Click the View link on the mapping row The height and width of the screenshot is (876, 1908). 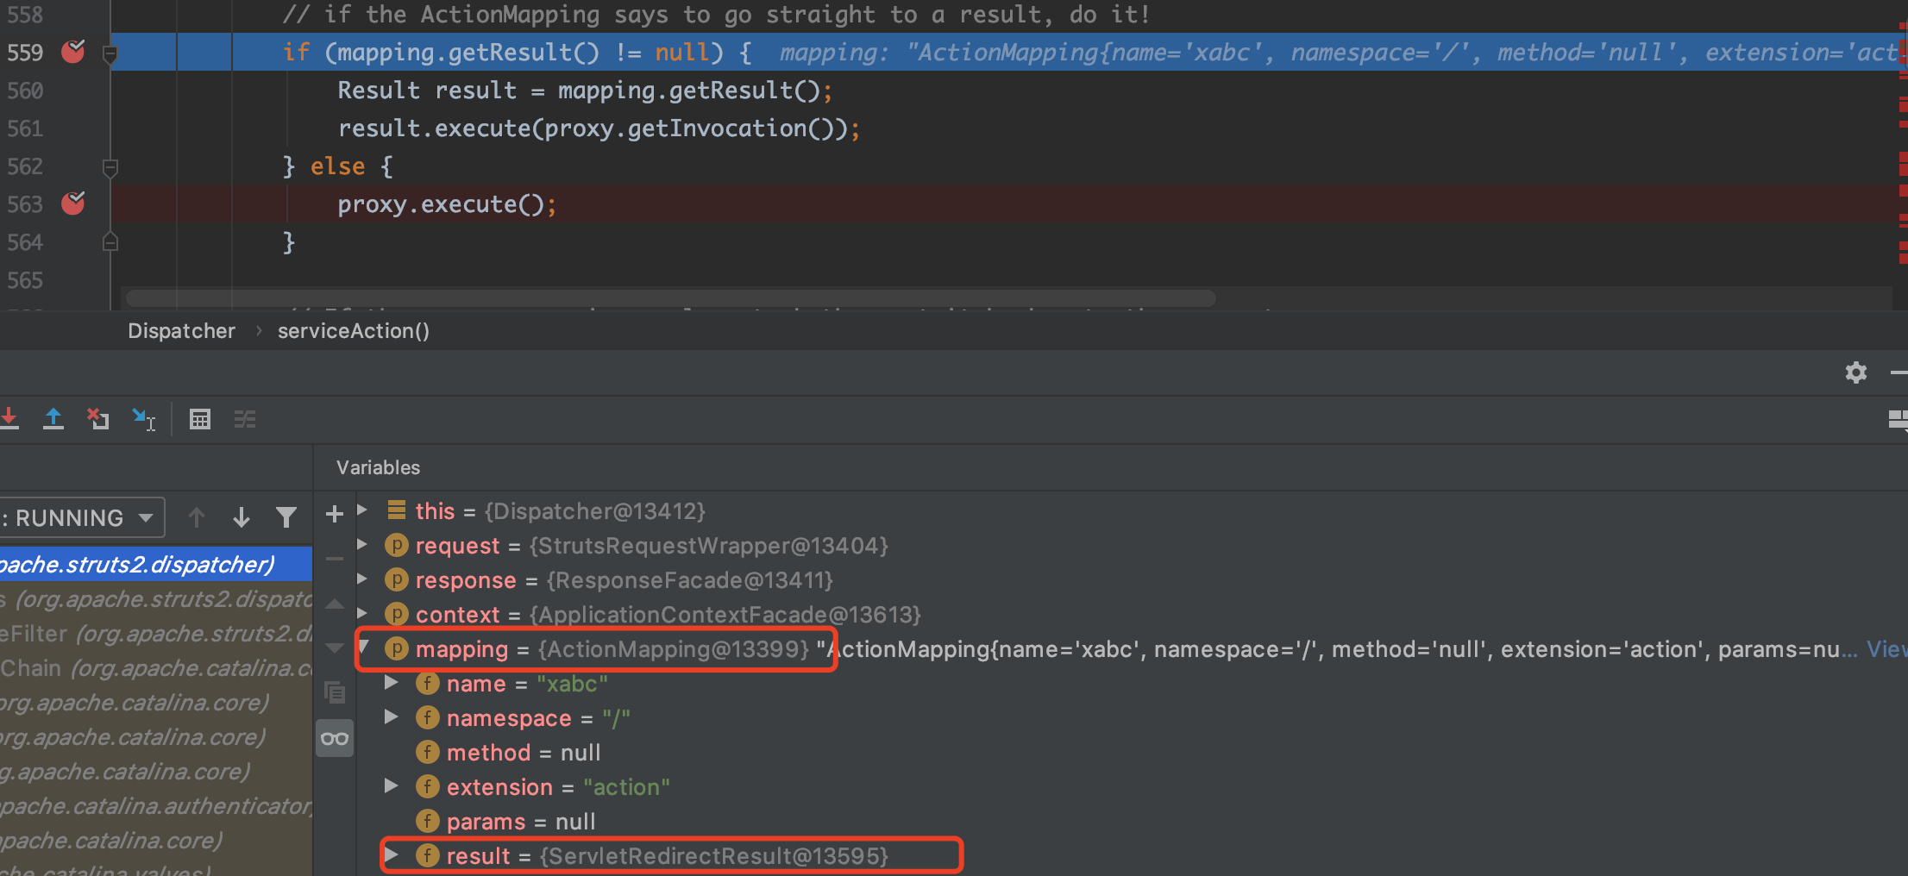click(1887, 648)
